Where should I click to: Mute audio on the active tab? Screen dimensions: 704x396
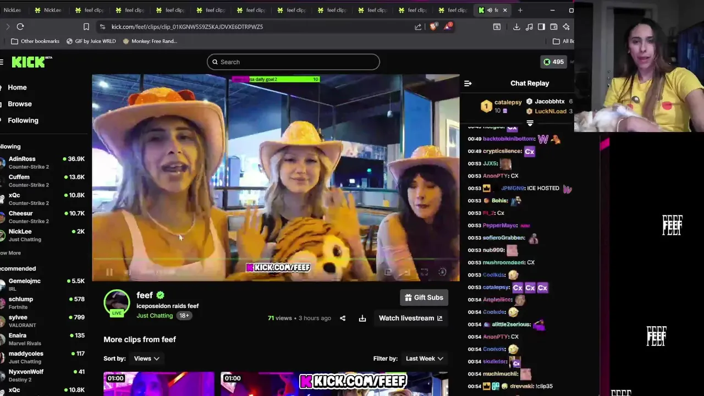(490, 10)
